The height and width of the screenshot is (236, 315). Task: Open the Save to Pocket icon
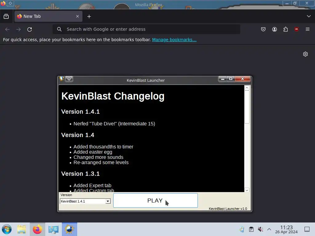(x=263, y=29)
